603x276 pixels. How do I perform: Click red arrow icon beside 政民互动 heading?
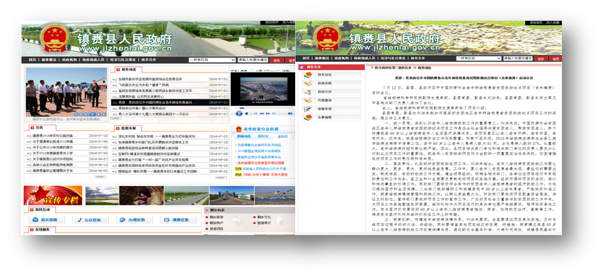tap(32, 210)
